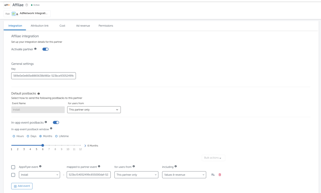The image size is (321, 193).
Task: Click the info icon beside Activate partner
Action: pyautogui.click(x=35, y=49)
